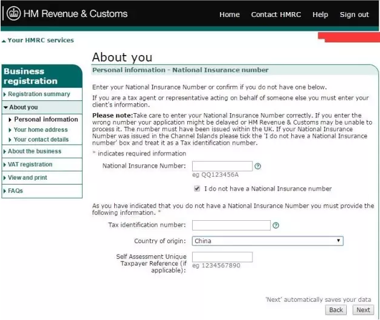Image resolution: width=380 pixels, height=320 pixels.
Task: Collapse the 'About you' sidebar section
Action: point(23,107)
